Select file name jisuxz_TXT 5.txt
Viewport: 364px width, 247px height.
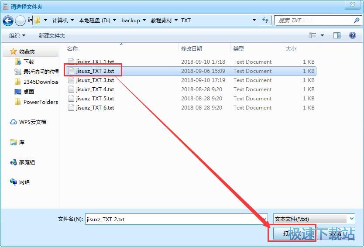coord(95,99)
